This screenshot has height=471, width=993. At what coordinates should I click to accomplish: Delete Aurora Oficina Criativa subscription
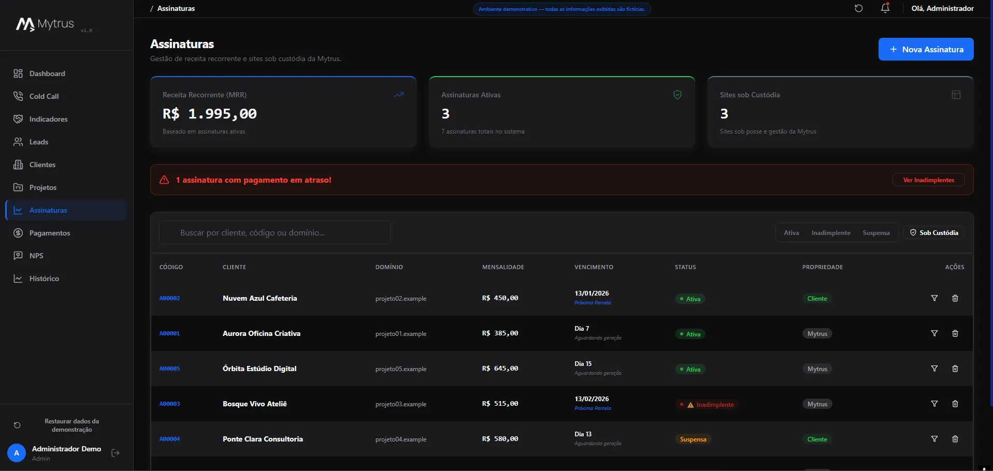tap(955, 333)
